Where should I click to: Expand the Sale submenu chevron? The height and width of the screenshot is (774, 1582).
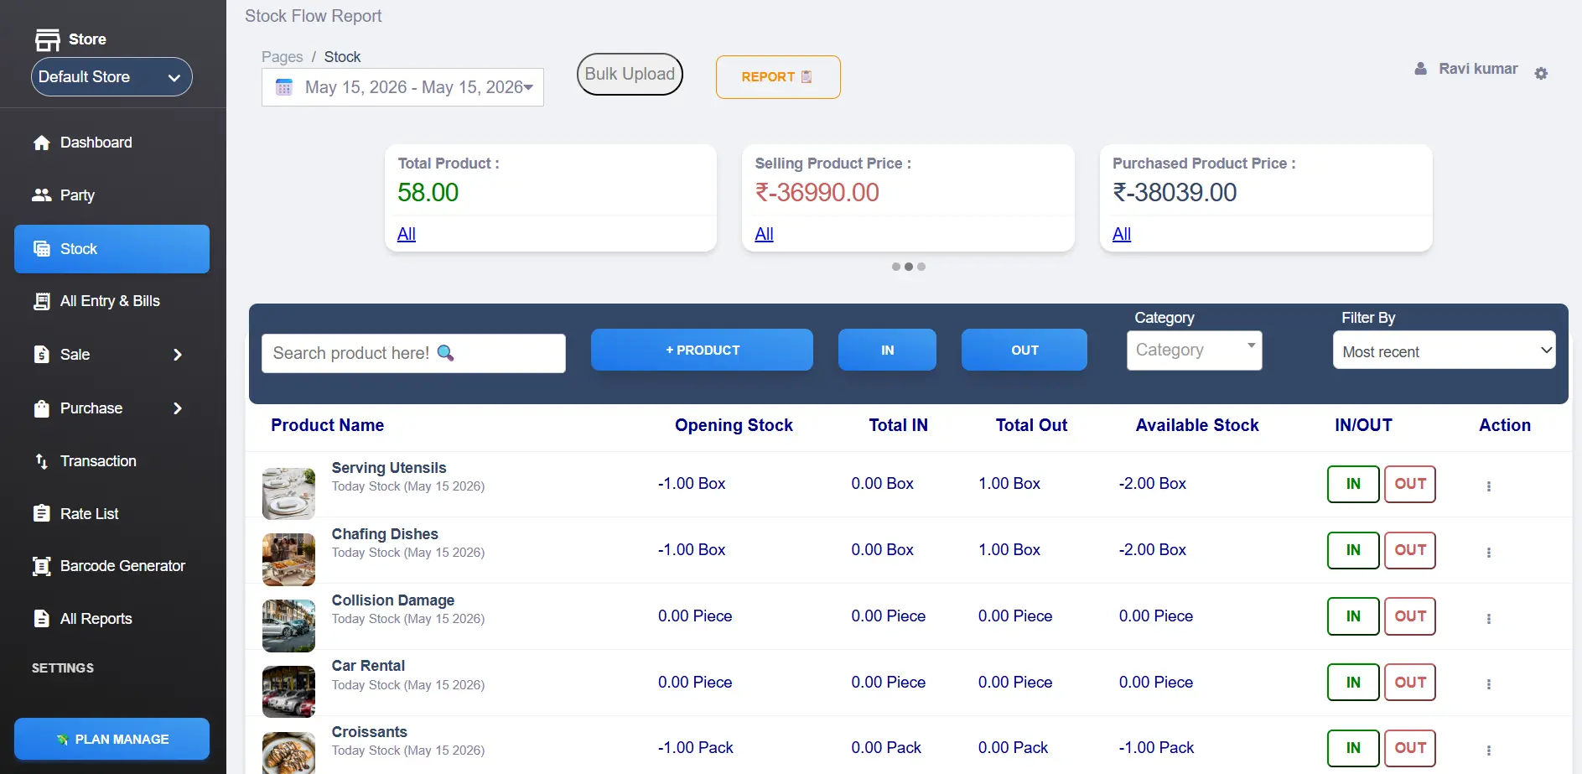(178, 355)
